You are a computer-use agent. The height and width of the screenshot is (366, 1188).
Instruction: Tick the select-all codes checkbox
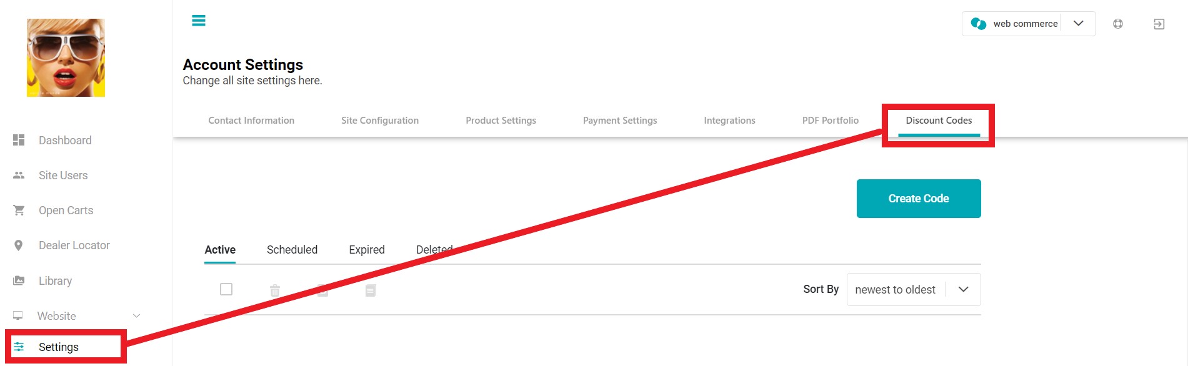[226, 289]
